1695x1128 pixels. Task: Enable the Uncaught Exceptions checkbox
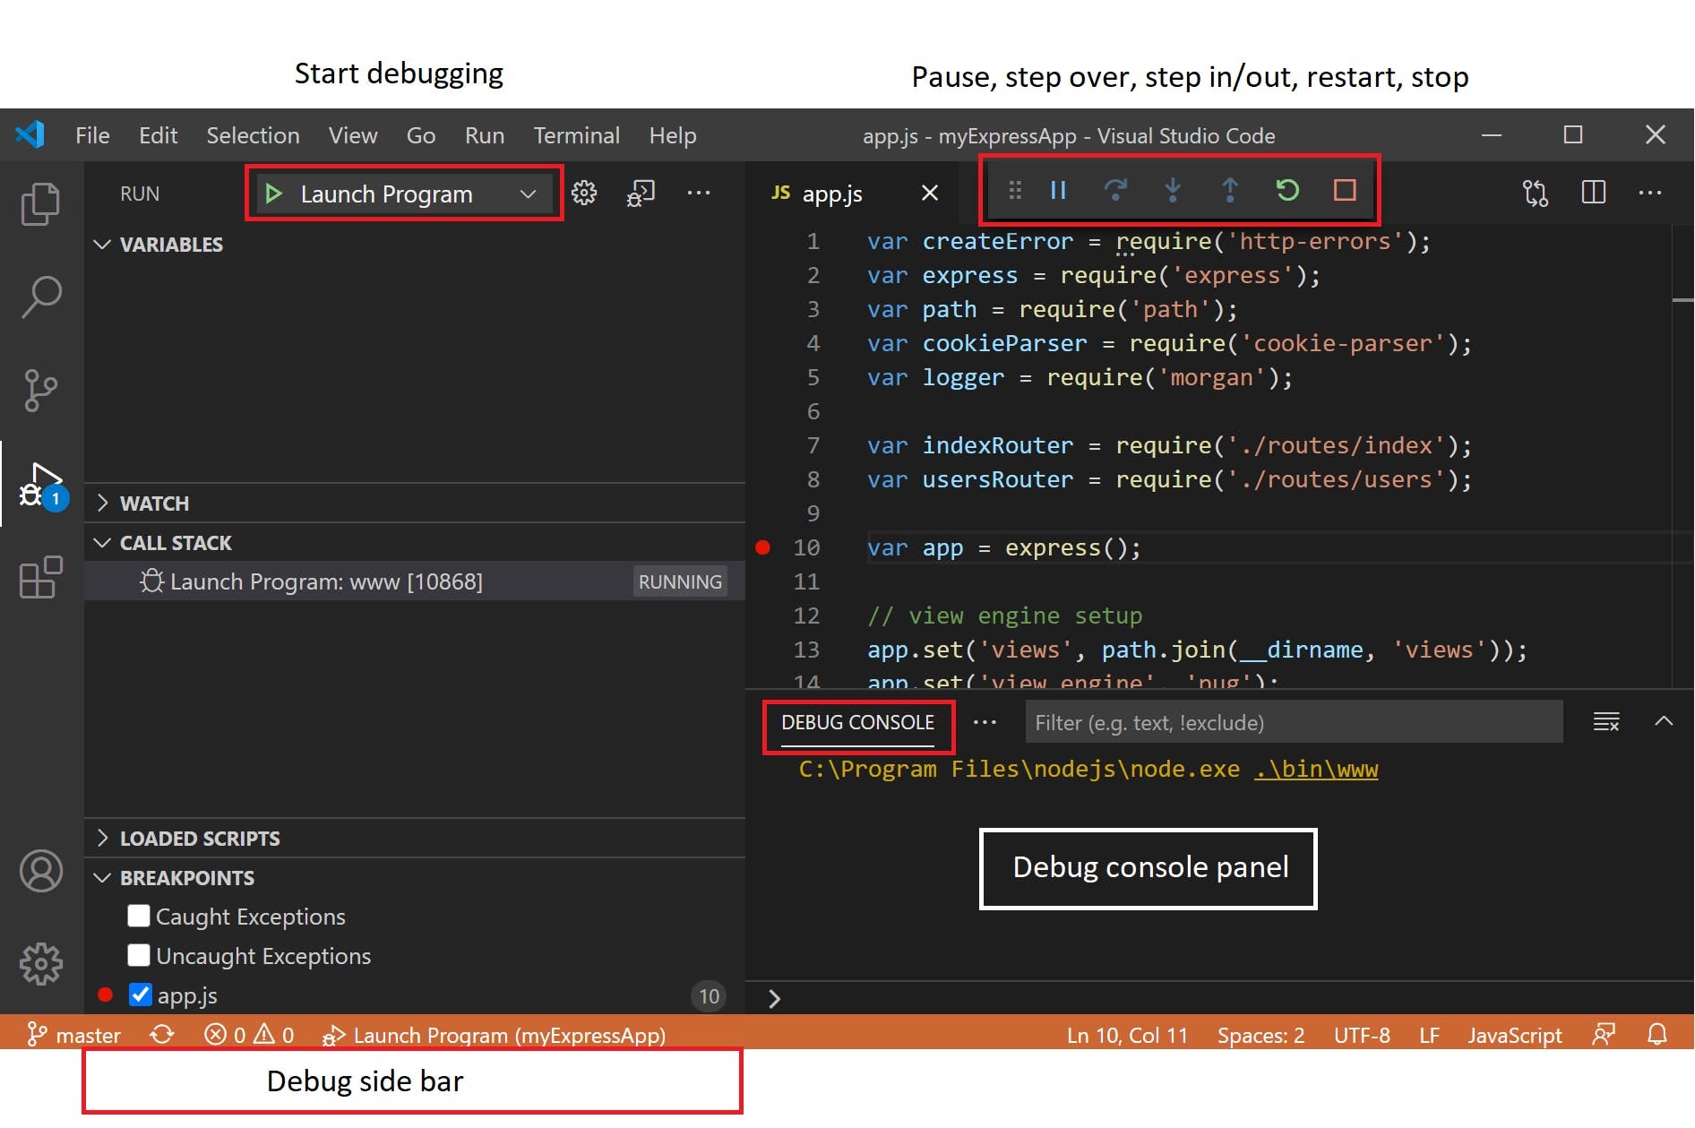coord(139,955)
